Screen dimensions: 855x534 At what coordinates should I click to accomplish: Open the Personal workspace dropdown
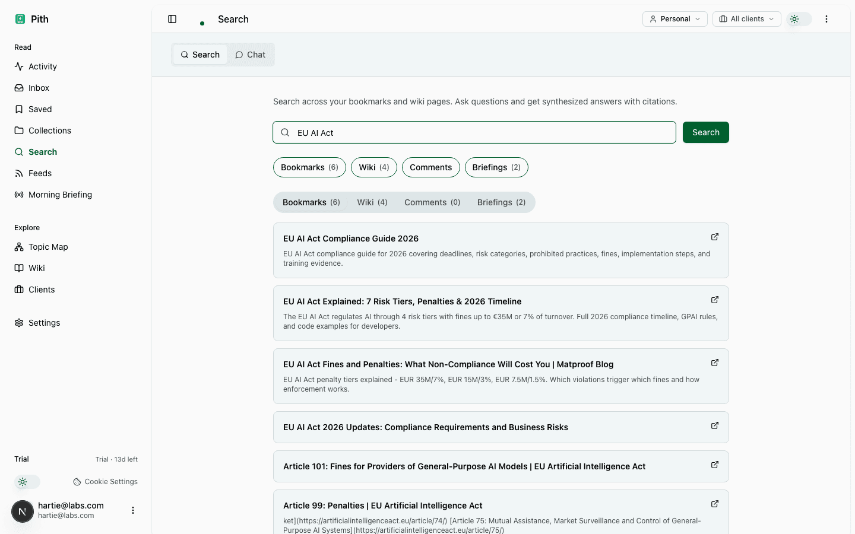click(x=675, y=19)
